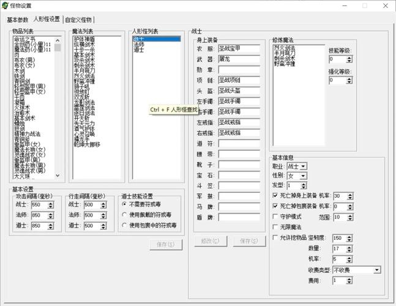Open the 收费类型 dropdown showing 不收费
The width and height of the screenshot is (396, 306).
(377, 270)
